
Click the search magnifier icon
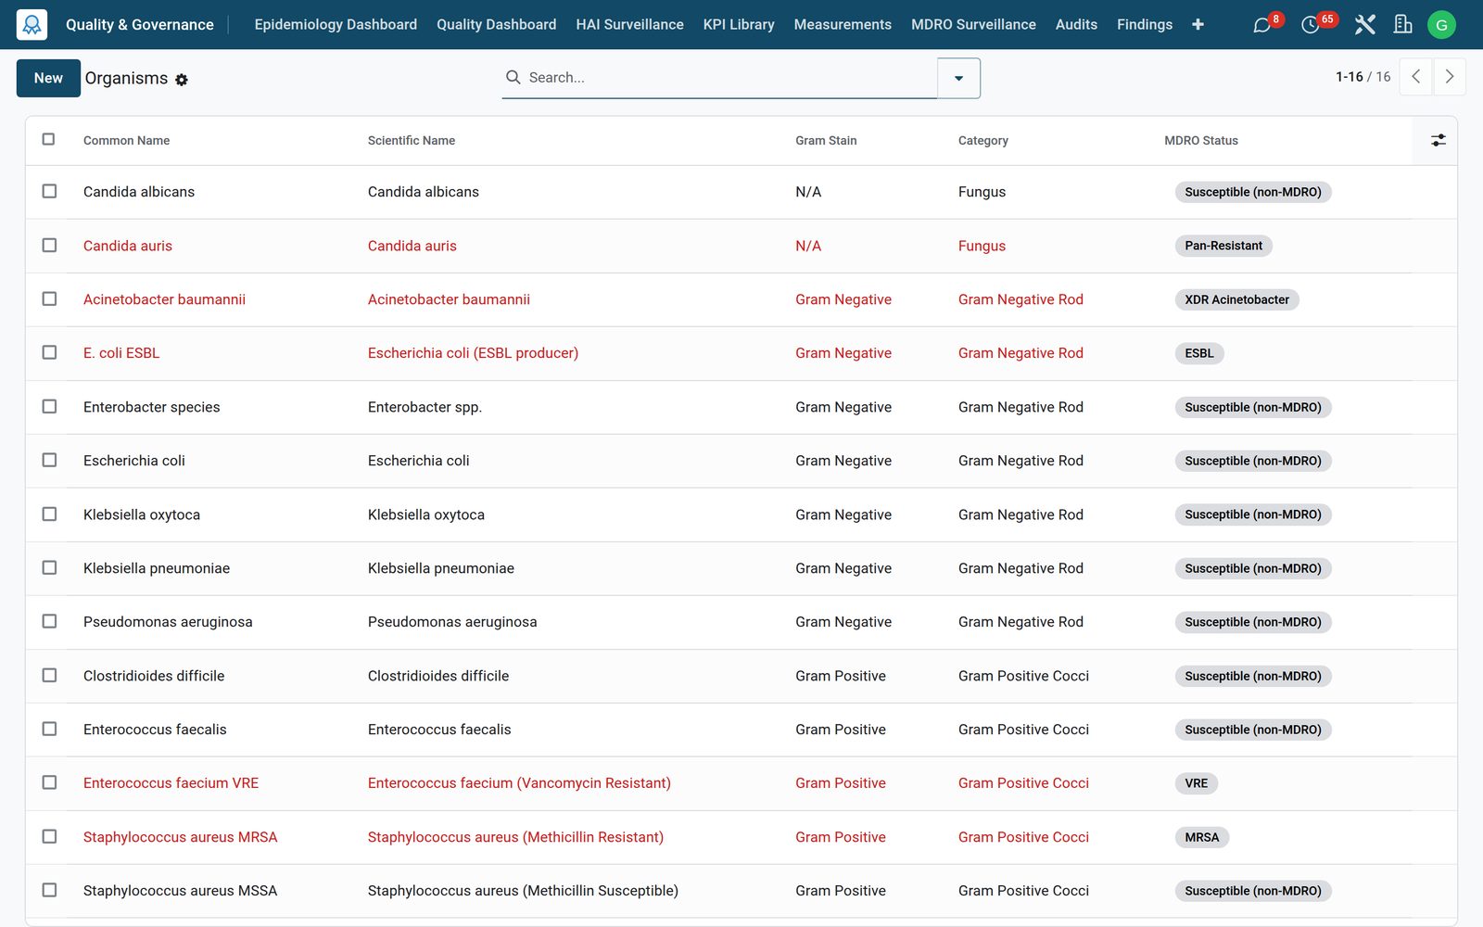[513, 77]
